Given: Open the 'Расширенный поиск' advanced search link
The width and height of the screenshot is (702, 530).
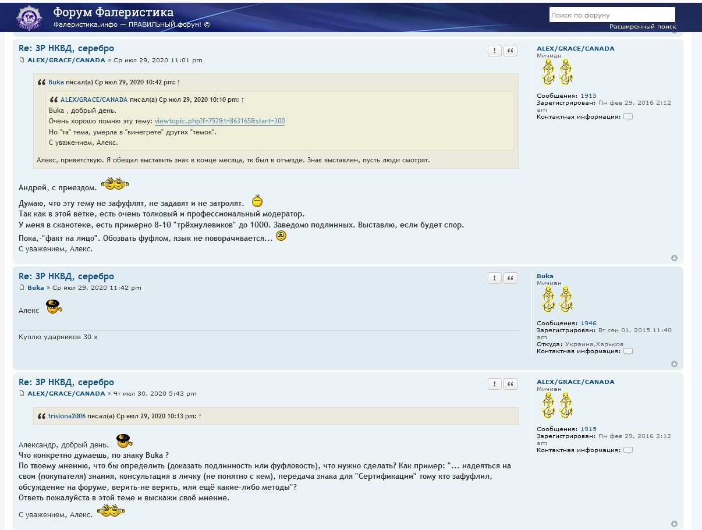Looking at the screenshot, I should click(x=643, y=27).
